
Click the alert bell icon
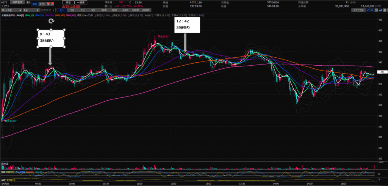[52, 3]
